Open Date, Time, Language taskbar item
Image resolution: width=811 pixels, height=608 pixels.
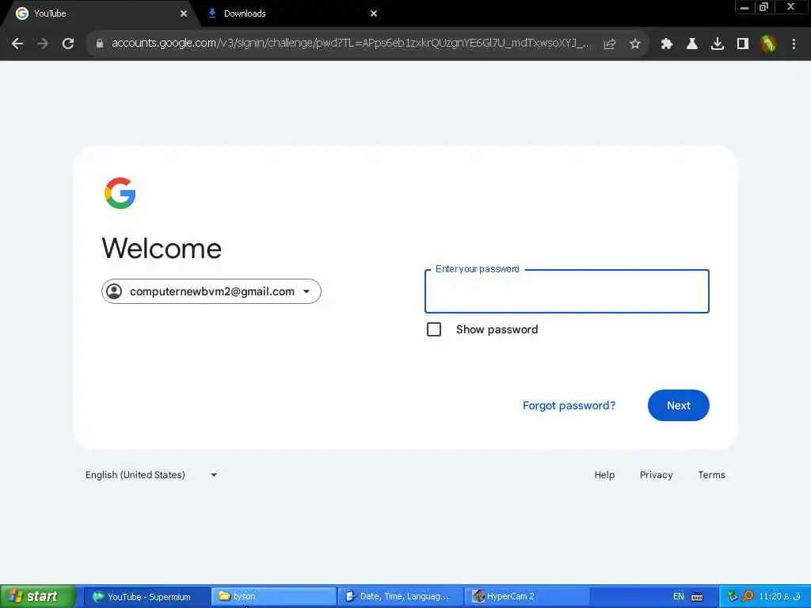pyautogui.click(x=400, y=597)
